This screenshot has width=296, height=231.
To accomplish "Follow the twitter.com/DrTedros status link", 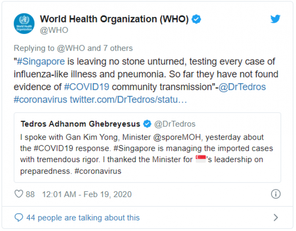I will (x=128, y=101).
